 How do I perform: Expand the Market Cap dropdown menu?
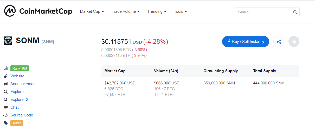[92, 11]
